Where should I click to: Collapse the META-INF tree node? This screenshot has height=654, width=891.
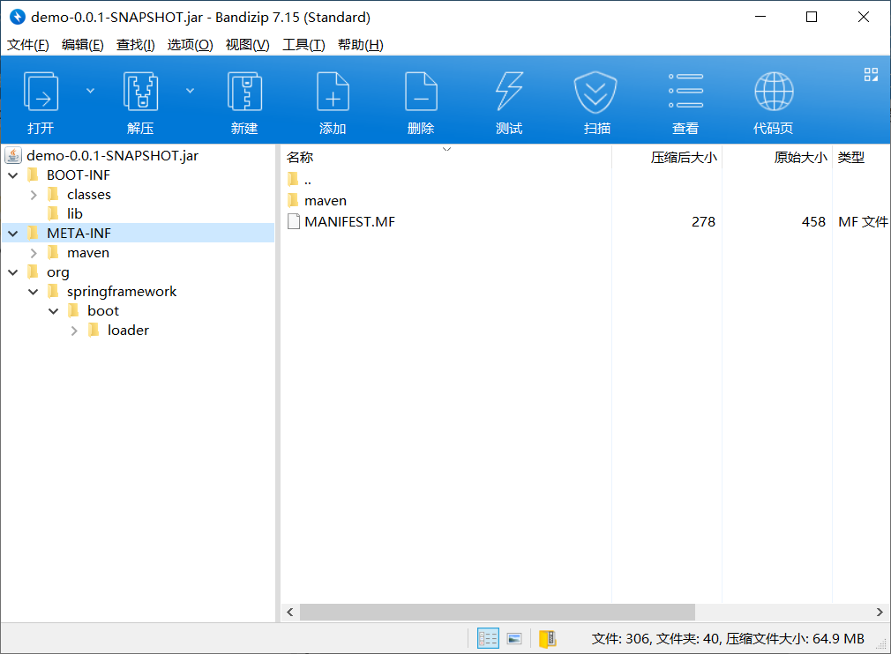coord(13,234)
